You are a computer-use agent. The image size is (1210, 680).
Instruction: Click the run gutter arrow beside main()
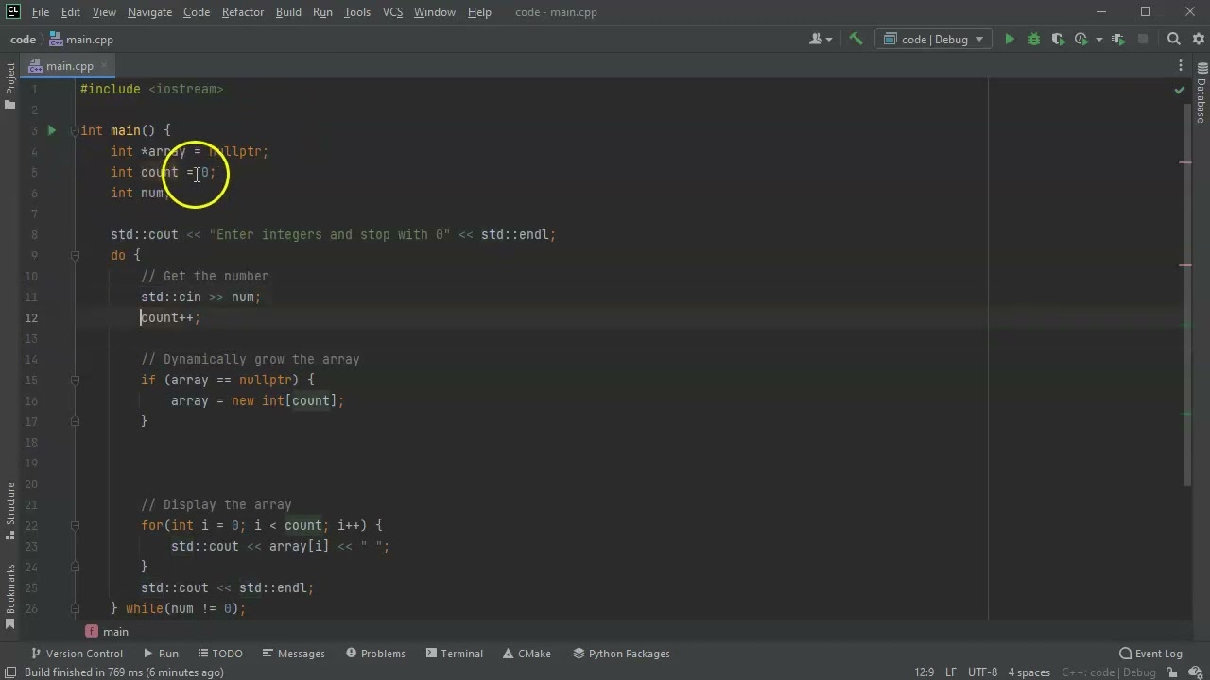[52, 130]
